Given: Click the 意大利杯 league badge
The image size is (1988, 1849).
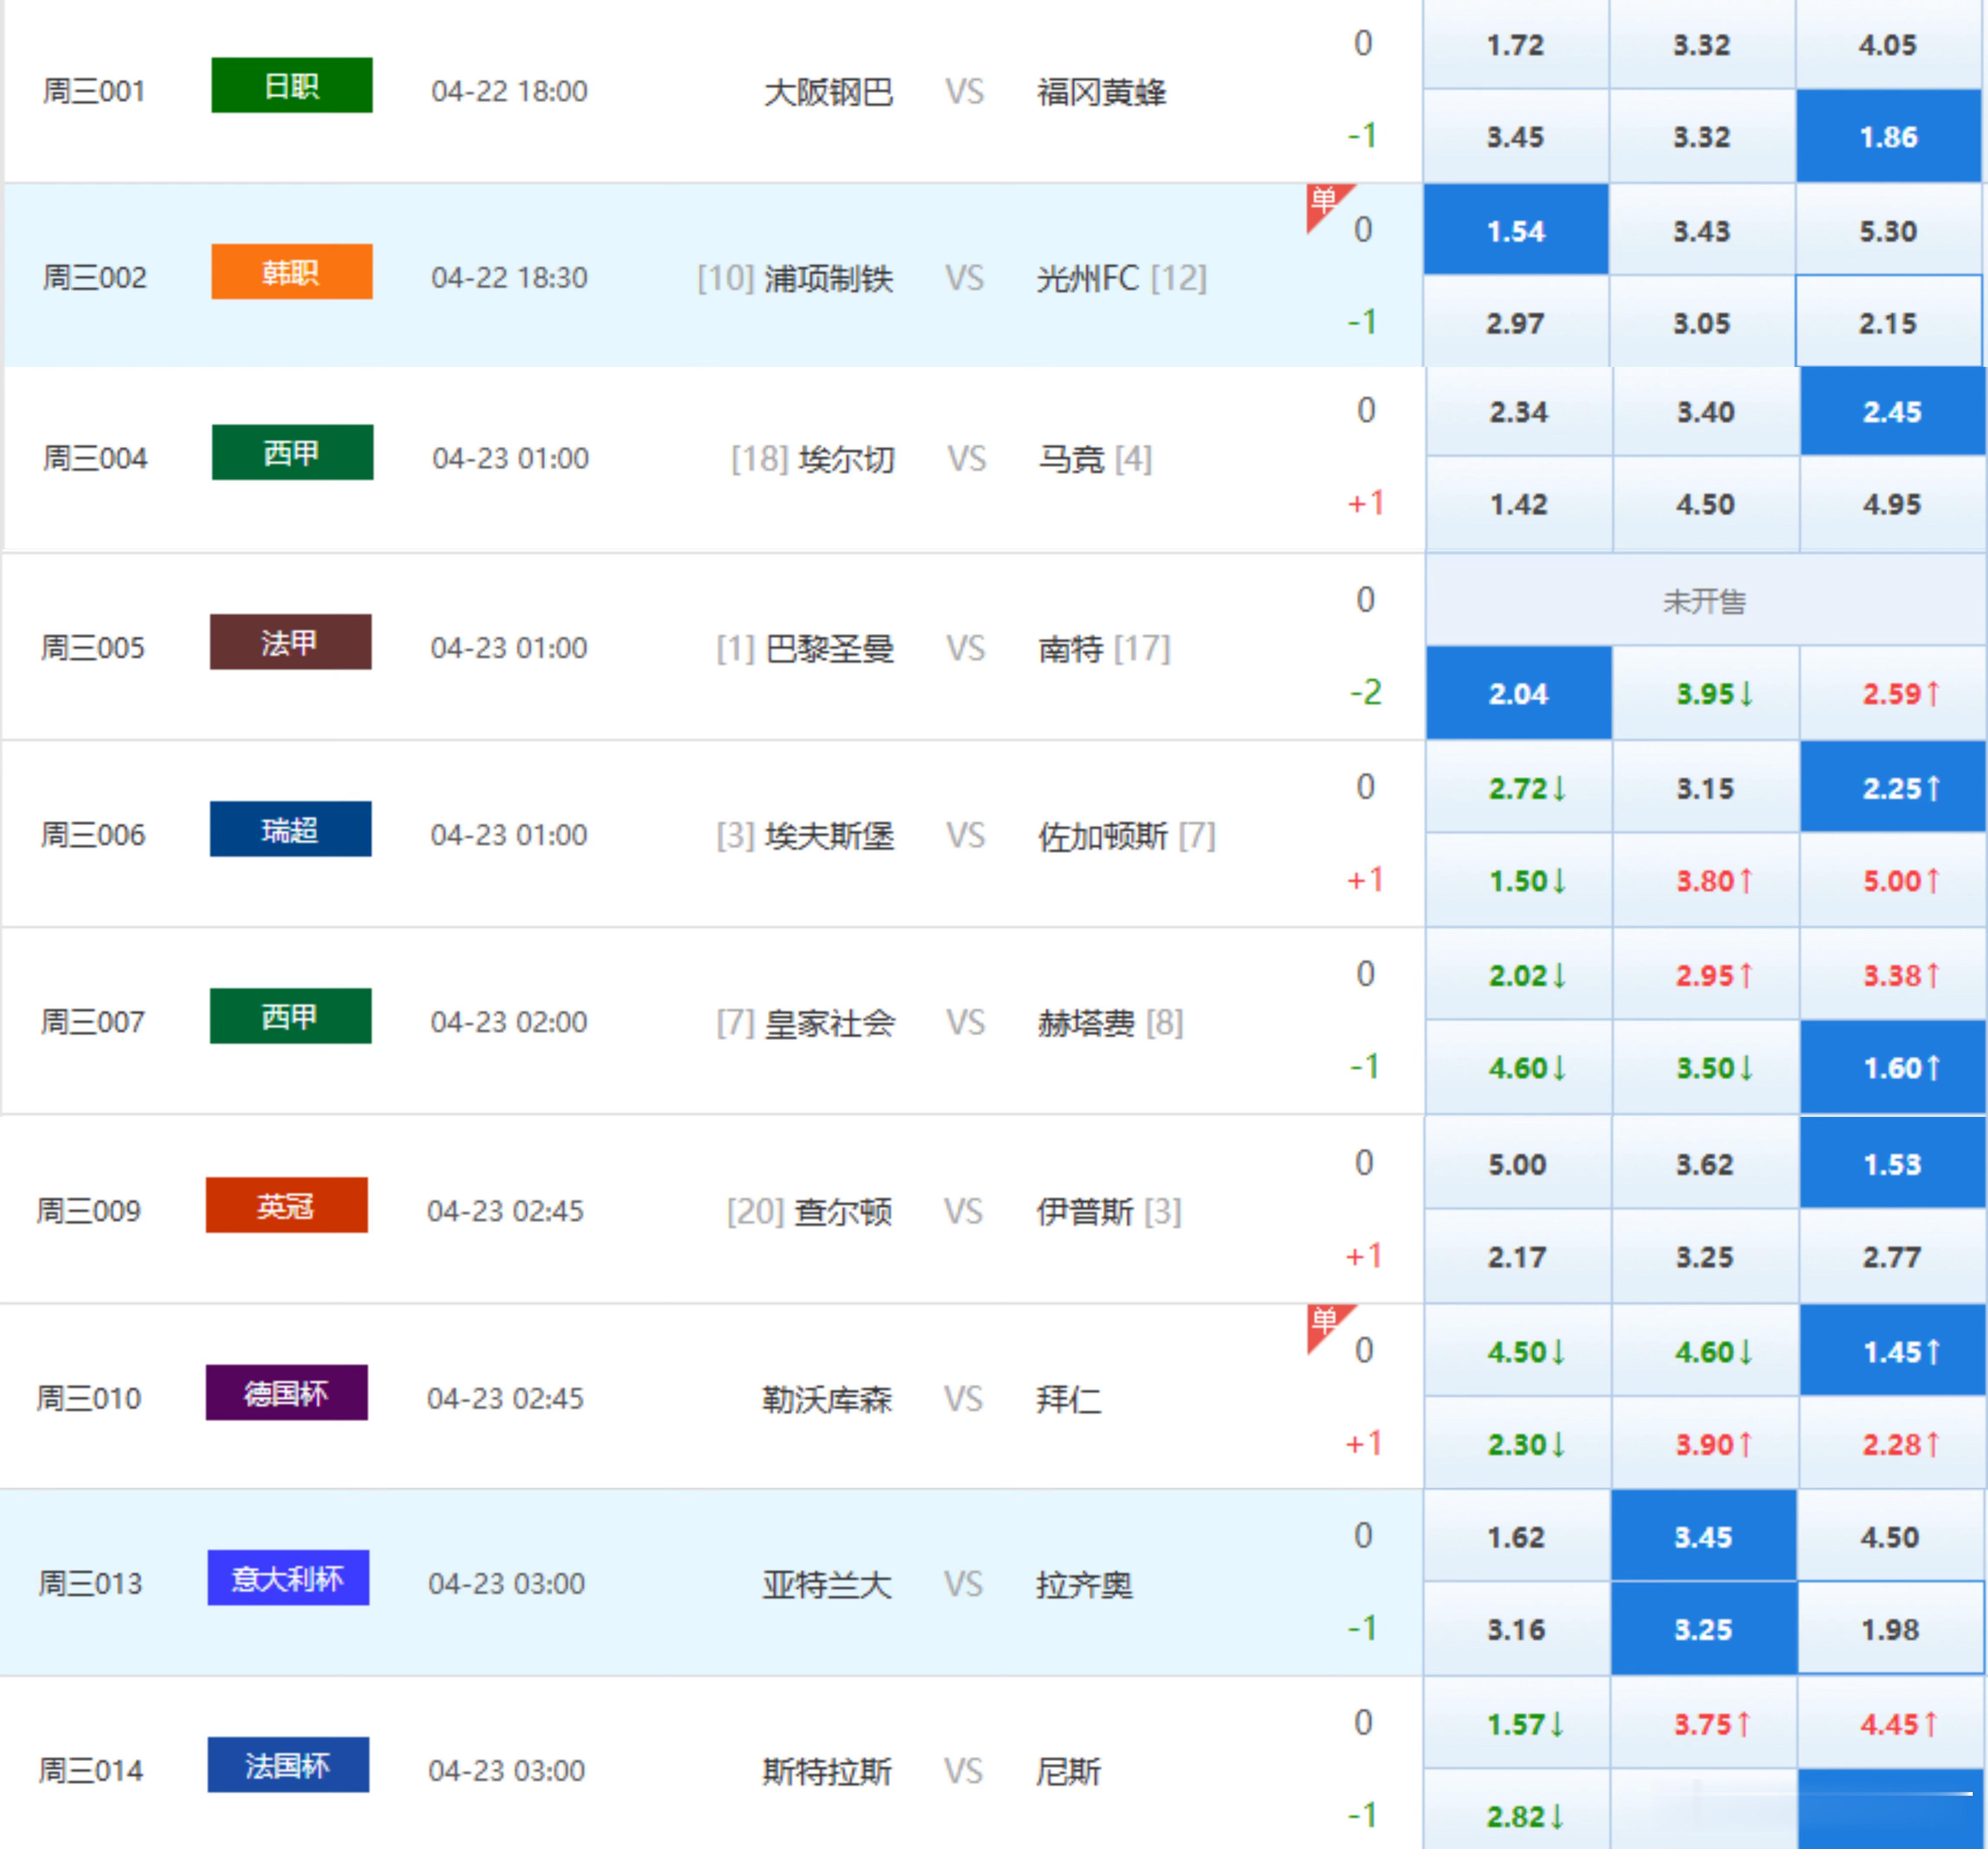Looking at the screenshot, I should point(288,1578).
